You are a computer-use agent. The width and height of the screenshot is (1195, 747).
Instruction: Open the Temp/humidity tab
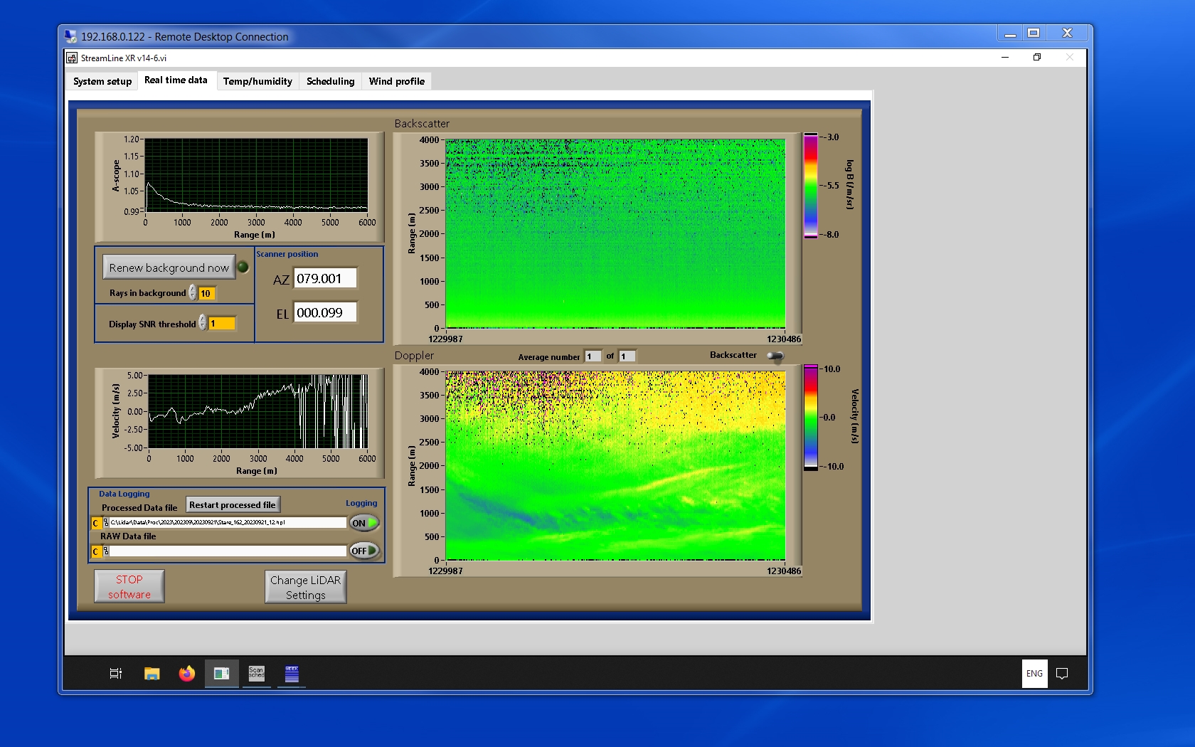(x=257, y=81)
